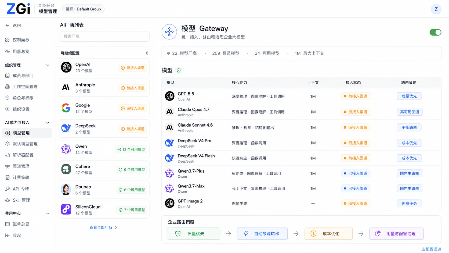
Task: Click the Qwen3.7-Max row icon
Action: [x=170, y=188]
